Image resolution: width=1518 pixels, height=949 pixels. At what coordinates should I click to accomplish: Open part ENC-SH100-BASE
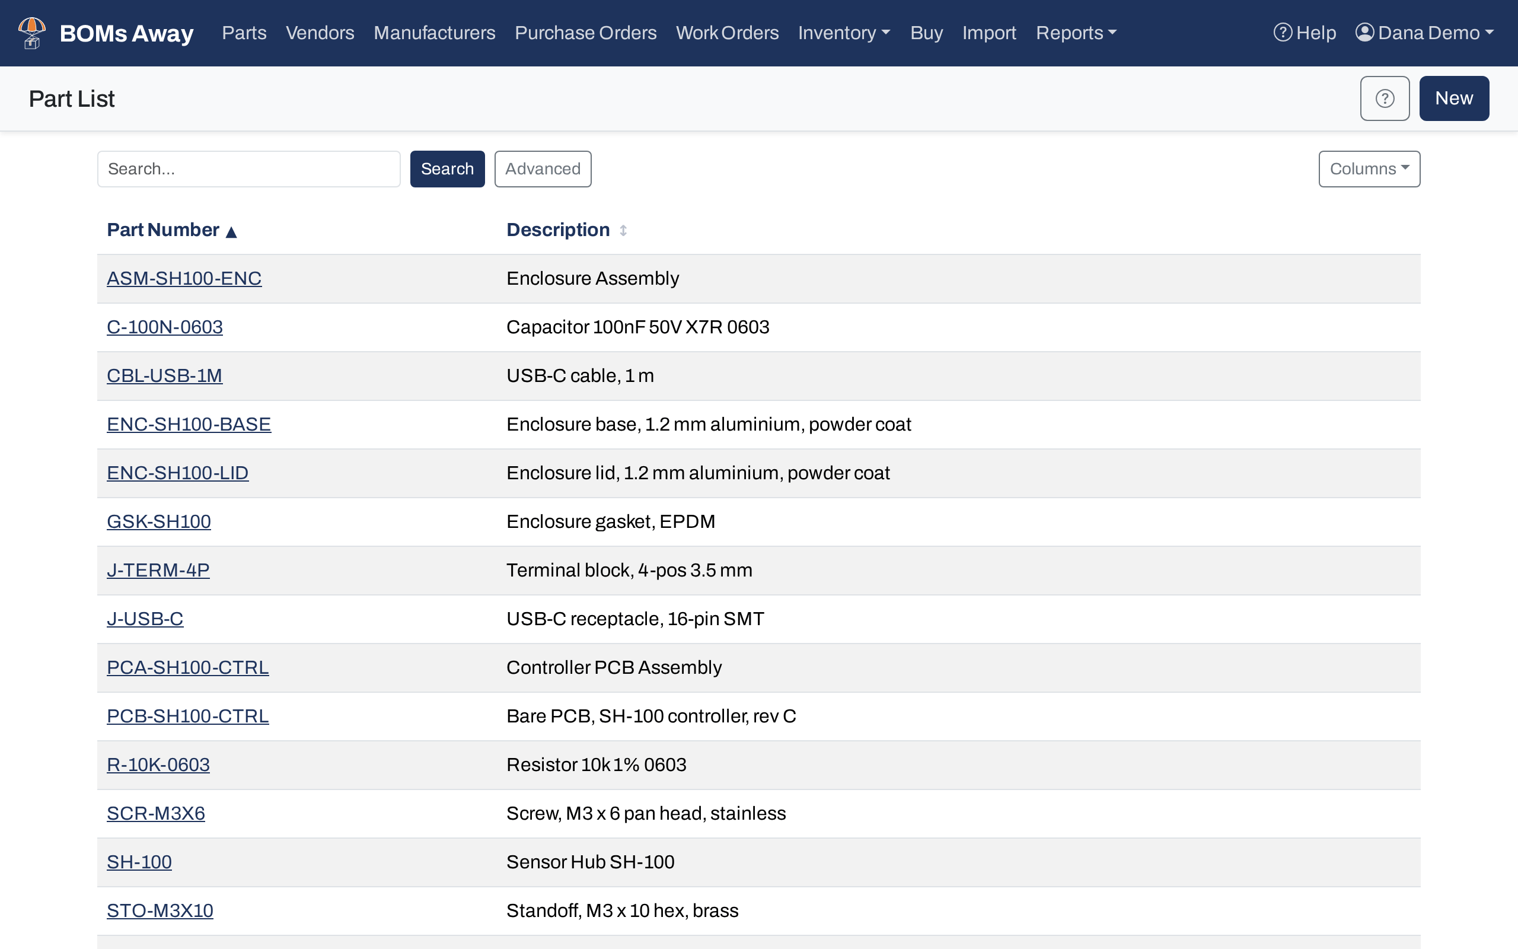tap(189, 424)
